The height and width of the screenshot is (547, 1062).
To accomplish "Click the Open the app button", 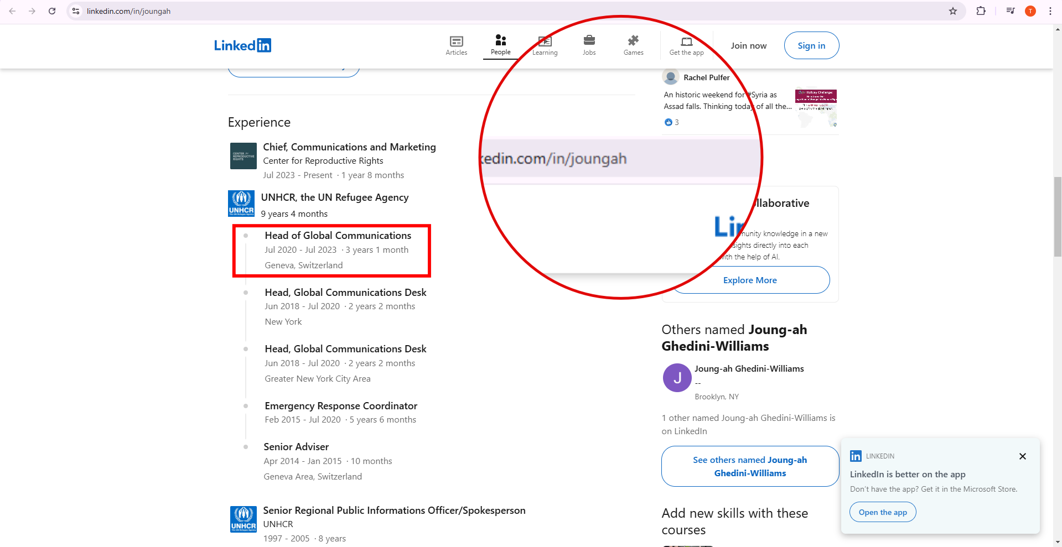I will tap(883, 512).
